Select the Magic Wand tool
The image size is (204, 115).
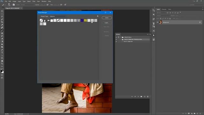click(2, 19)
